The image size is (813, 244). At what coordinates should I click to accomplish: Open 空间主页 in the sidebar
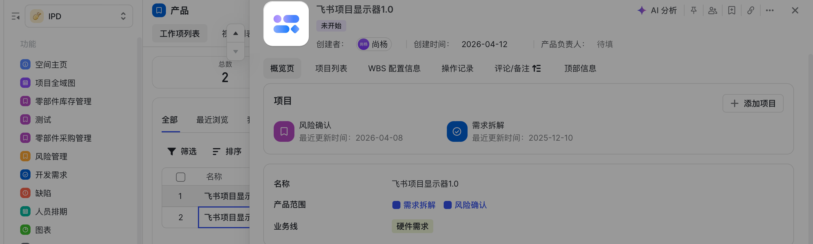point(51,65)
